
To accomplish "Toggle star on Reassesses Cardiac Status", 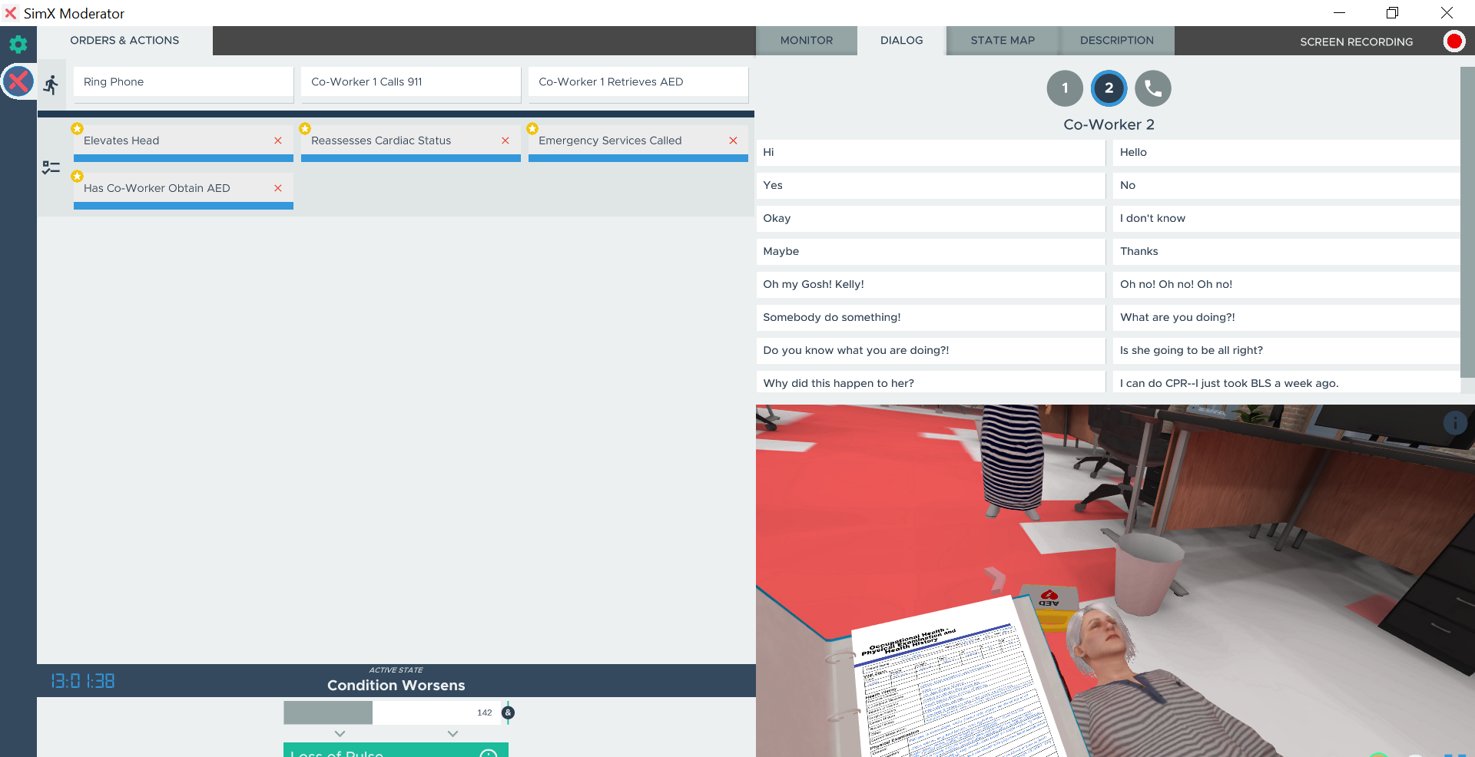I will point(305,129).
